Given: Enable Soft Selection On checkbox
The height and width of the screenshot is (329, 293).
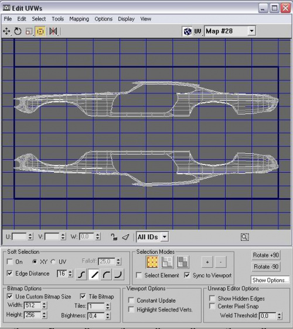Looking at the screenshot, I should 10,261.
